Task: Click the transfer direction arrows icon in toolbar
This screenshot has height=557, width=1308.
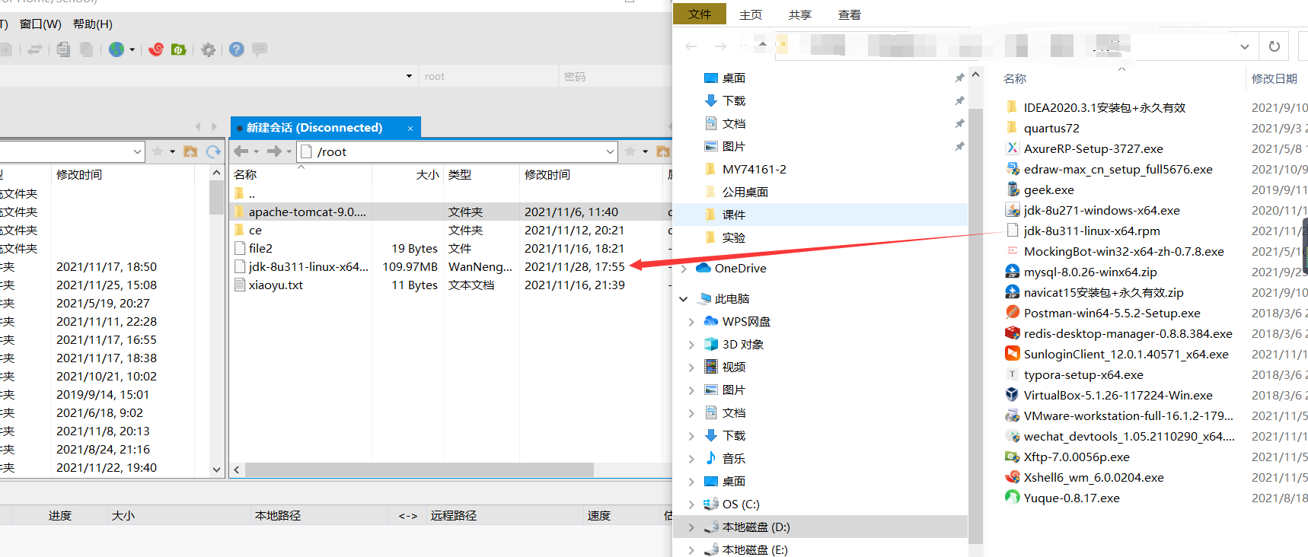Action: coord(34,49)
